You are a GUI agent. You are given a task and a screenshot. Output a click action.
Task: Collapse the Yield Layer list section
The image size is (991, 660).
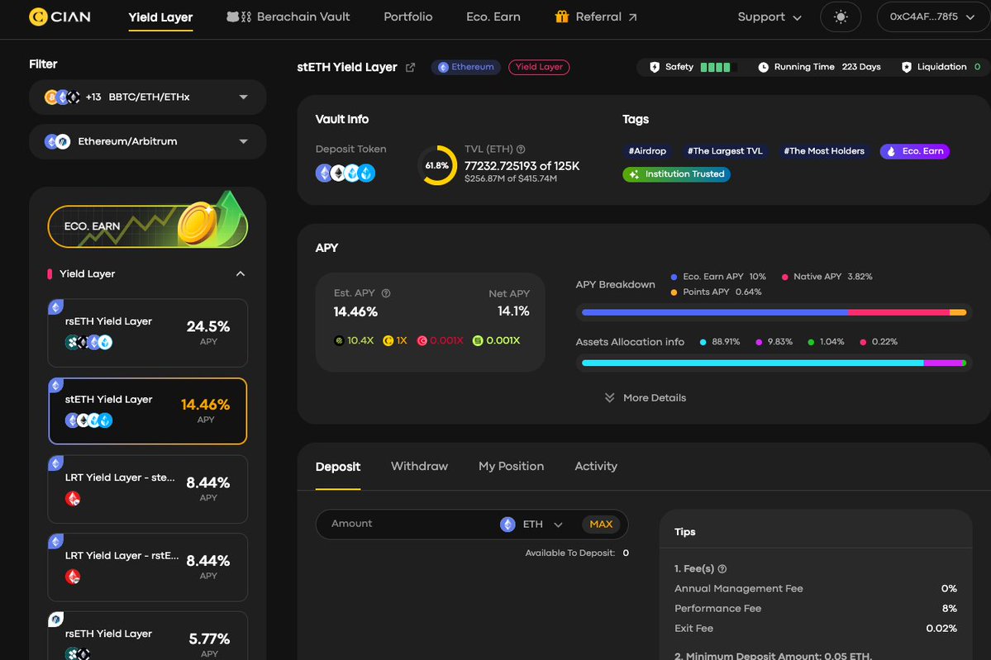(240, 274)
